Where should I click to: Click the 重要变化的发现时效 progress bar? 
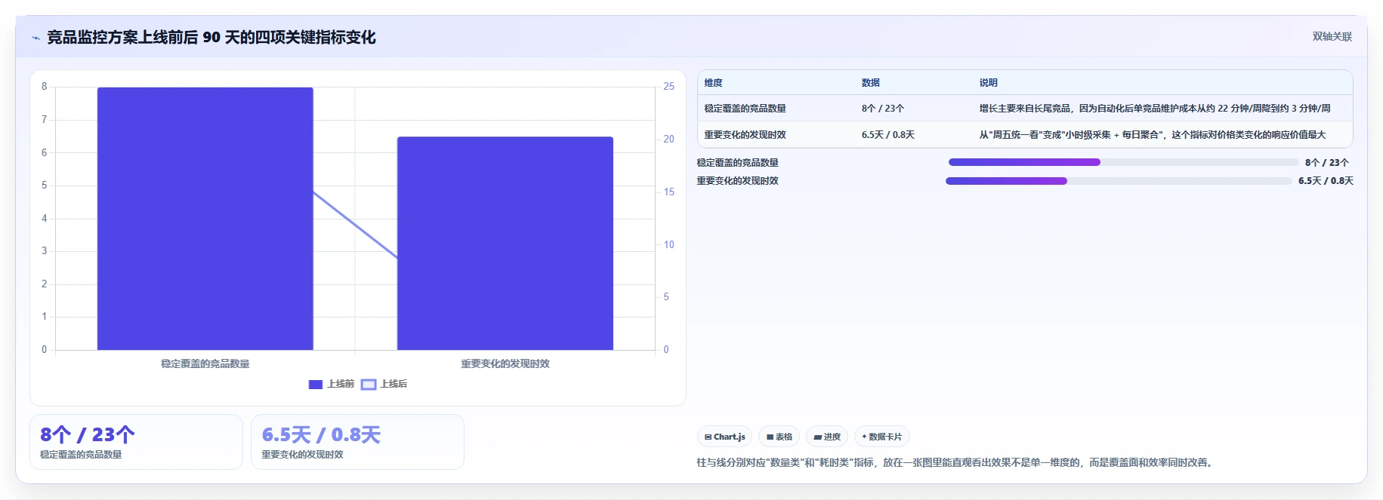(1119, 181)
